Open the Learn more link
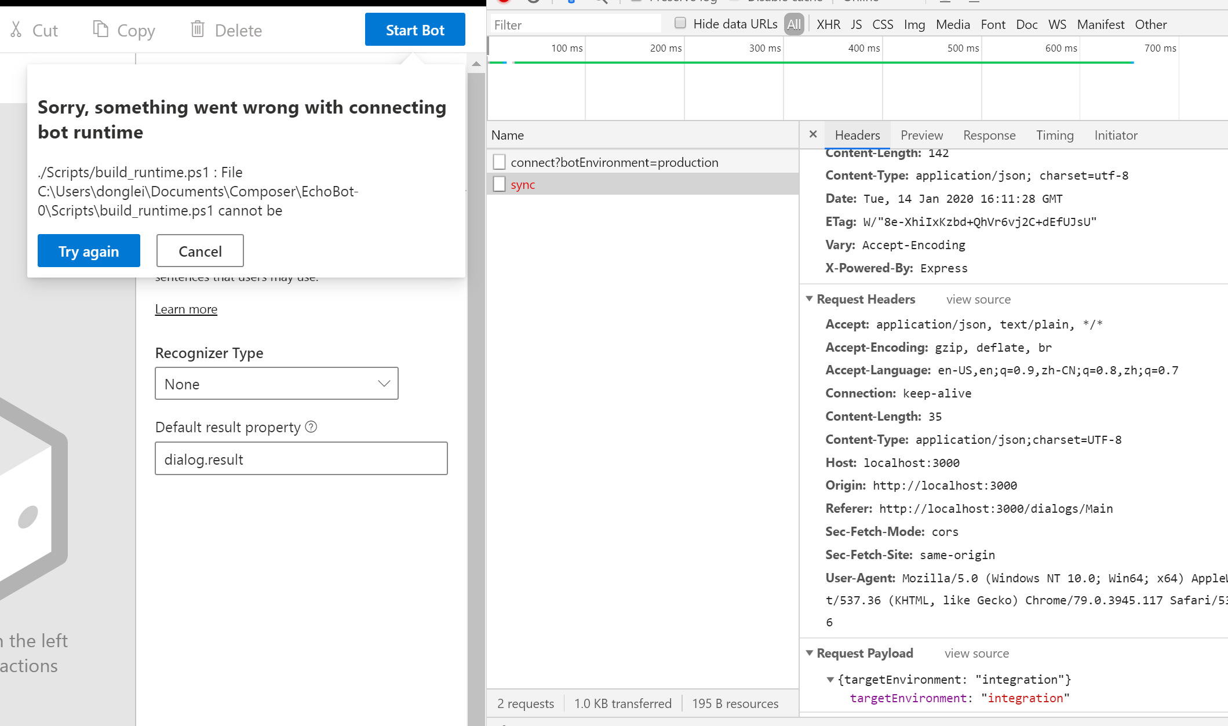Screen dimensions: 1228x726 pos(186,309)
